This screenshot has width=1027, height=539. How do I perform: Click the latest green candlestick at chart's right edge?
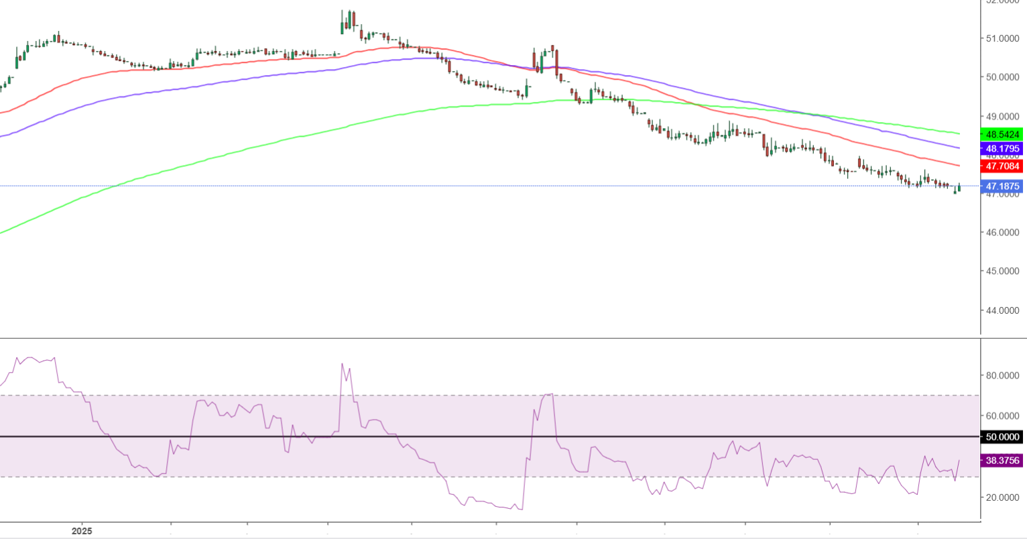click(x=959, y=188)
